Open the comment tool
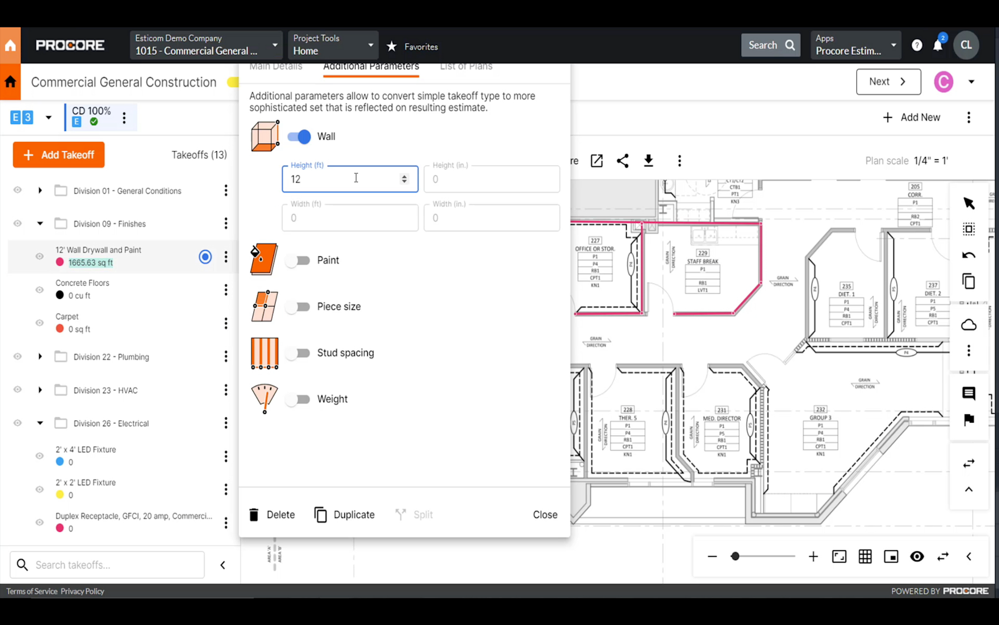The image size is (999, 625). pyautogui.click(x=969, y=393)
